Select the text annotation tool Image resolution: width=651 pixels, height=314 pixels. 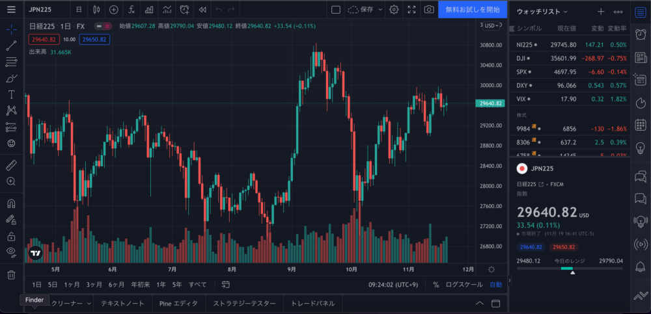pyautogui.click(x=12, y=94)
